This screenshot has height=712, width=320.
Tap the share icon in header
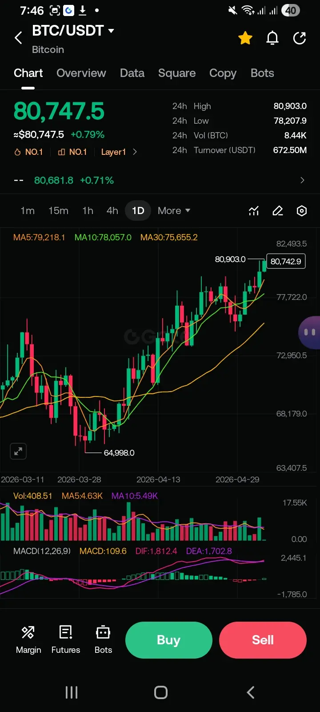coord(300,38)
